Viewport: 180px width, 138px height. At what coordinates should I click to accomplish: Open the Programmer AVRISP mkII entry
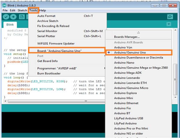click(67, 68)
